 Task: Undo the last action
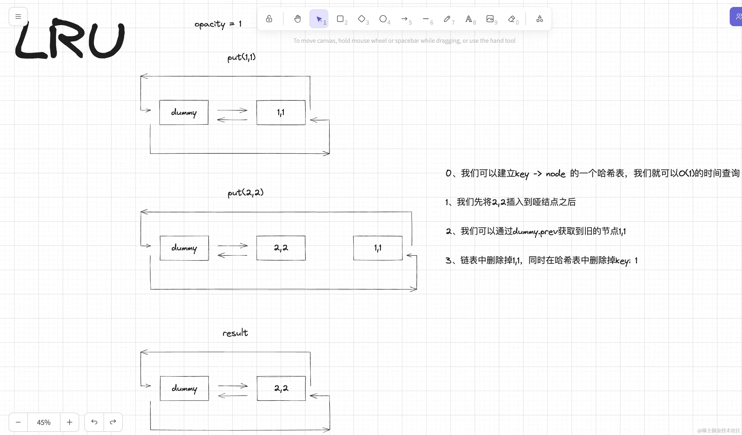coord(94,422)
